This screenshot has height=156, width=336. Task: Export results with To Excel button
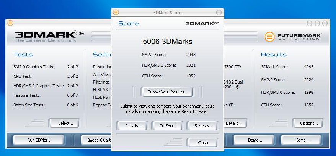[x=168, y=126]
